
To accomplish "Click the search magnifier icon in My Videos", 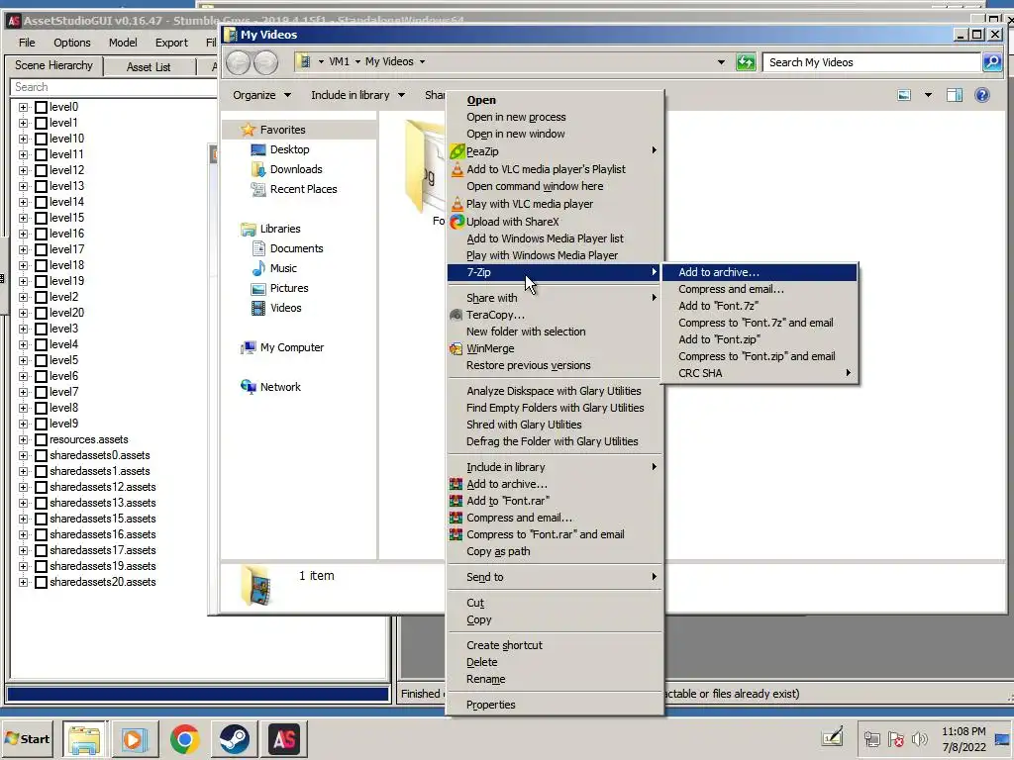I will [992, 62].
